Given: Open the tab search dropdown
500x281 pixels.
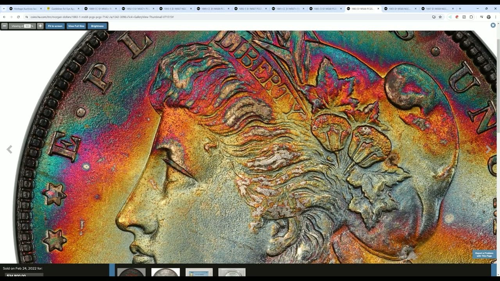Looking at the screenshot, I should (4, 9).
